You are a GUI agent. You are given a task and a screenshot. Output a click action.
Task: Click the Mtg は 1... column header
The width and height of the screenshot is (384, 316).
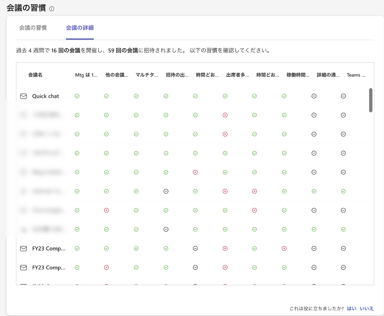click(86, 75)
